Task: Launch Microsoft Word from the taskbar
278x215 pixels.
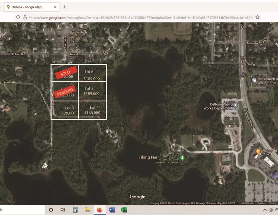Action: point(111,210)
